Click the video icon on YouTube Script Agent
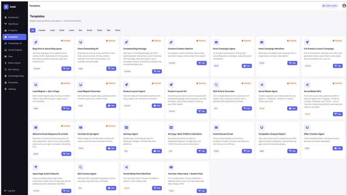 [80, 127]
